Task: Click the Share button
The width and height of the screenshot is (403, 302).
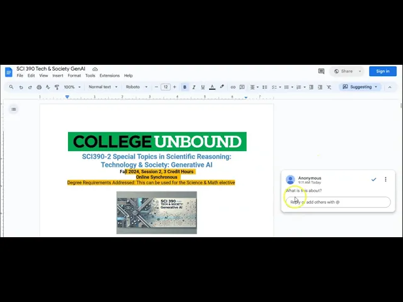Action: tap(343, 71)
